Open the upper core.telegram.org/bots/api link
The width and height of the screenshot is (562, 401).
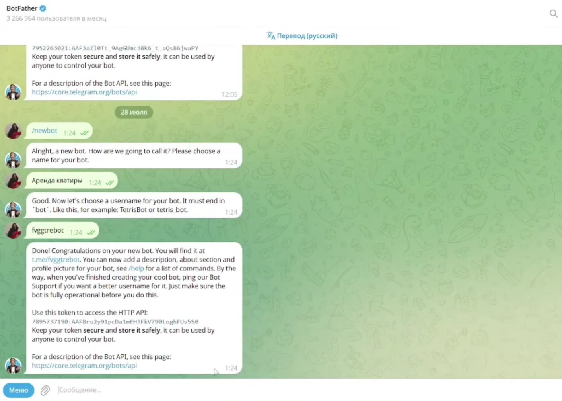click(84, 92)
